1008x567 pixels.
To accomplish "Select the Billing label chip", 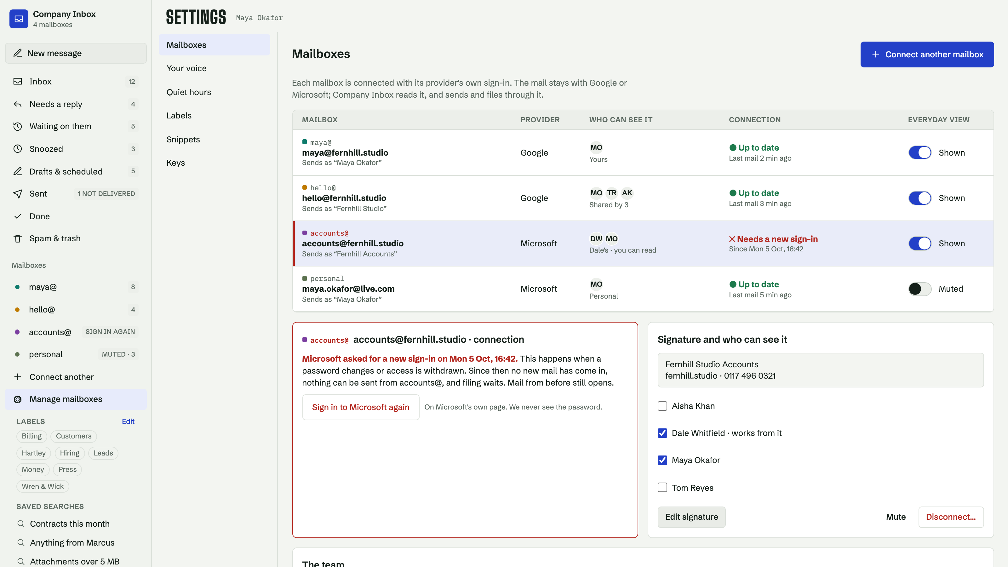I will click(x=32, y=436).
